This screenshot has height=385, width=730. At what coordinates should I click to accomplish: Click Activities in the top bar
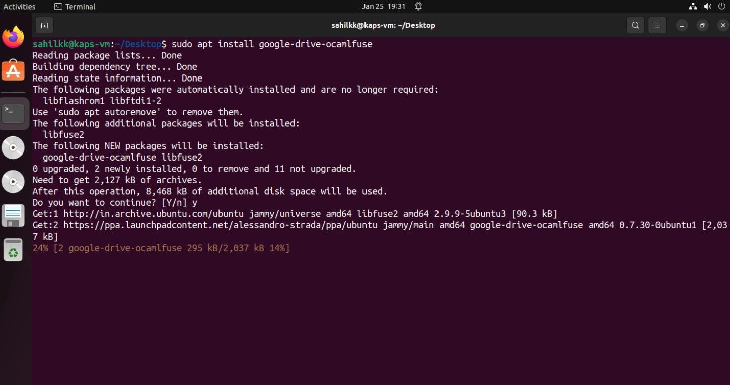20,7
